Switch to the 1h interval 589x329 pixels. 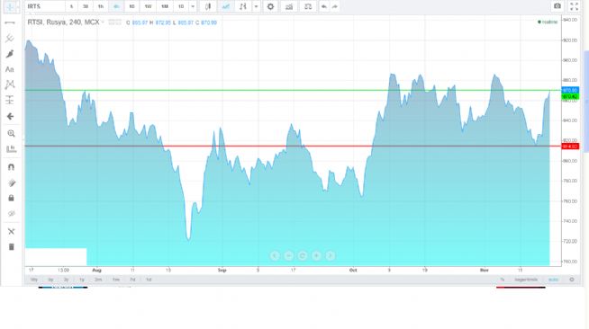tap(101, 7)
